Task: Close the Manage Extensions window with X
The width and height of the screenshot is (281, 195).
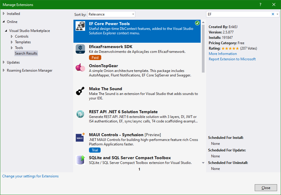Action: coord(274,5)
